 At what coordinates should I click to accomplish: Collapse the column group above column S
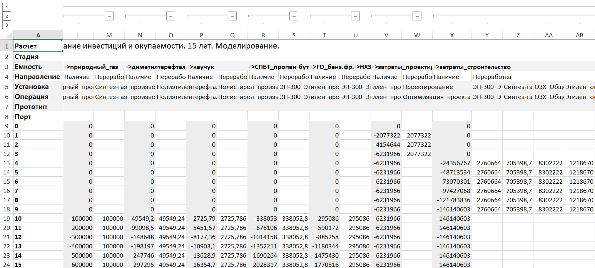(294, 16)
